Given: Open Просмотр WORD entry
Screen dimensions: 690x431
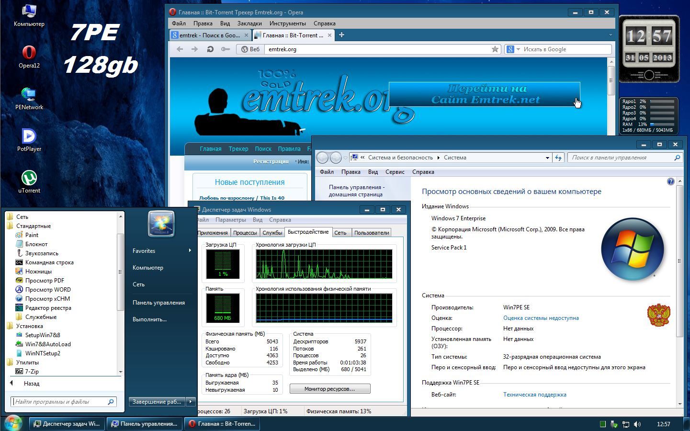Looking at the screenshot, I should 43,289.
